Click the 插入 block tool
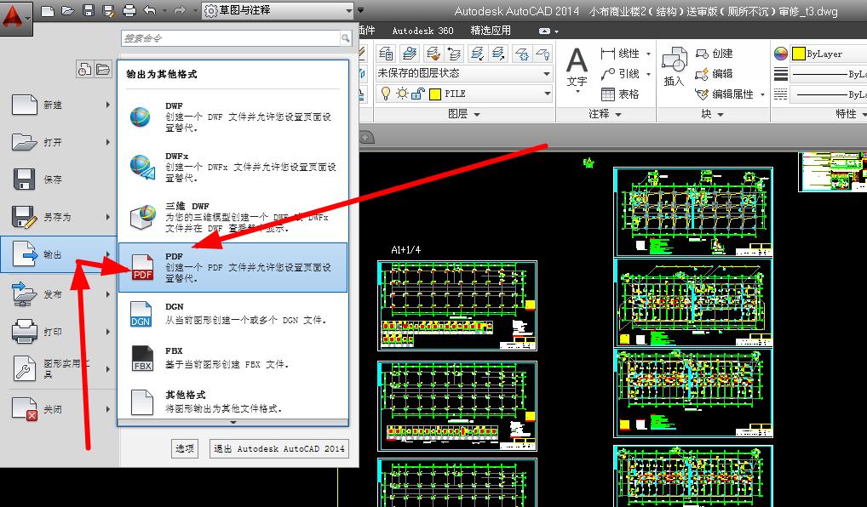Screen dimensions: 867x507 (x=674, y=67)
